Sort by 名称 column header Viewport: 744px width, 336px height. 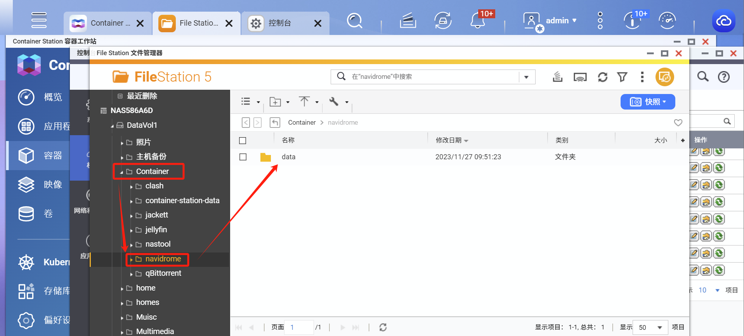click(288, 140)
